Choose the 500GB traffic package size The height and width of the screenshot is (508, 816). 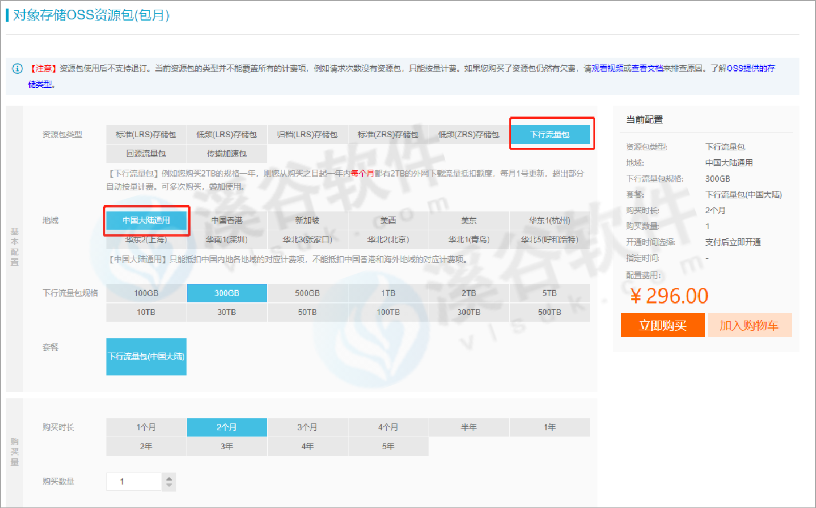pyautogui.click(x=307, y=293)
